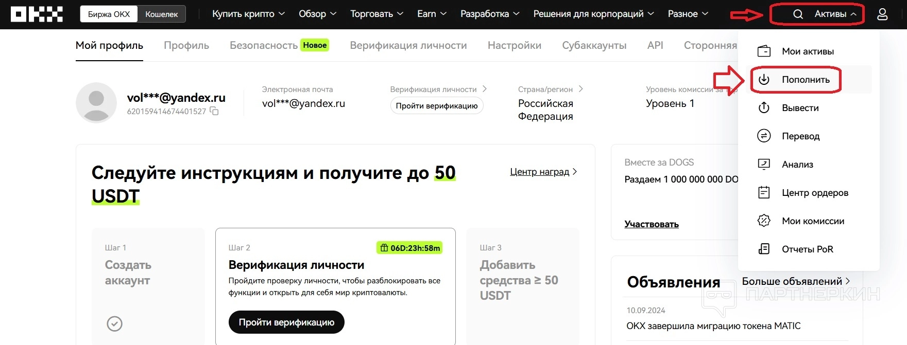The width and height of the screenshot is (907, 345).
Task: Expand the Earn dropdown
Action: 432,14
